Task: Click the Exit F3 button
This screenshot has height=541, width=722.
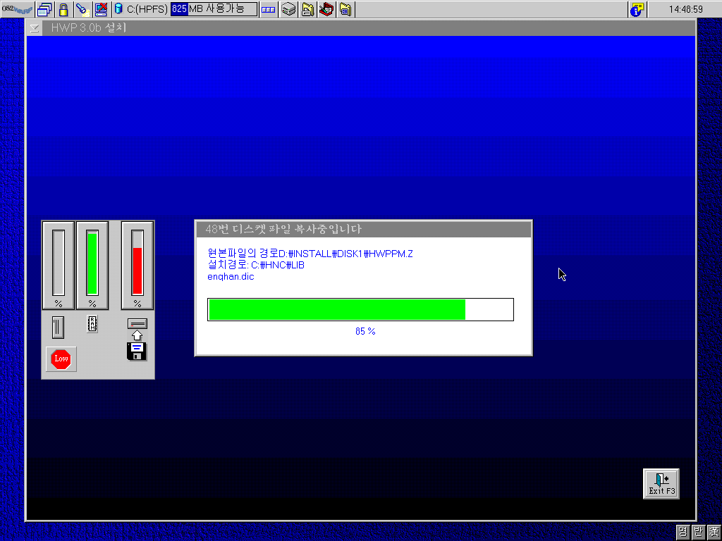Action: click(661, 484)
